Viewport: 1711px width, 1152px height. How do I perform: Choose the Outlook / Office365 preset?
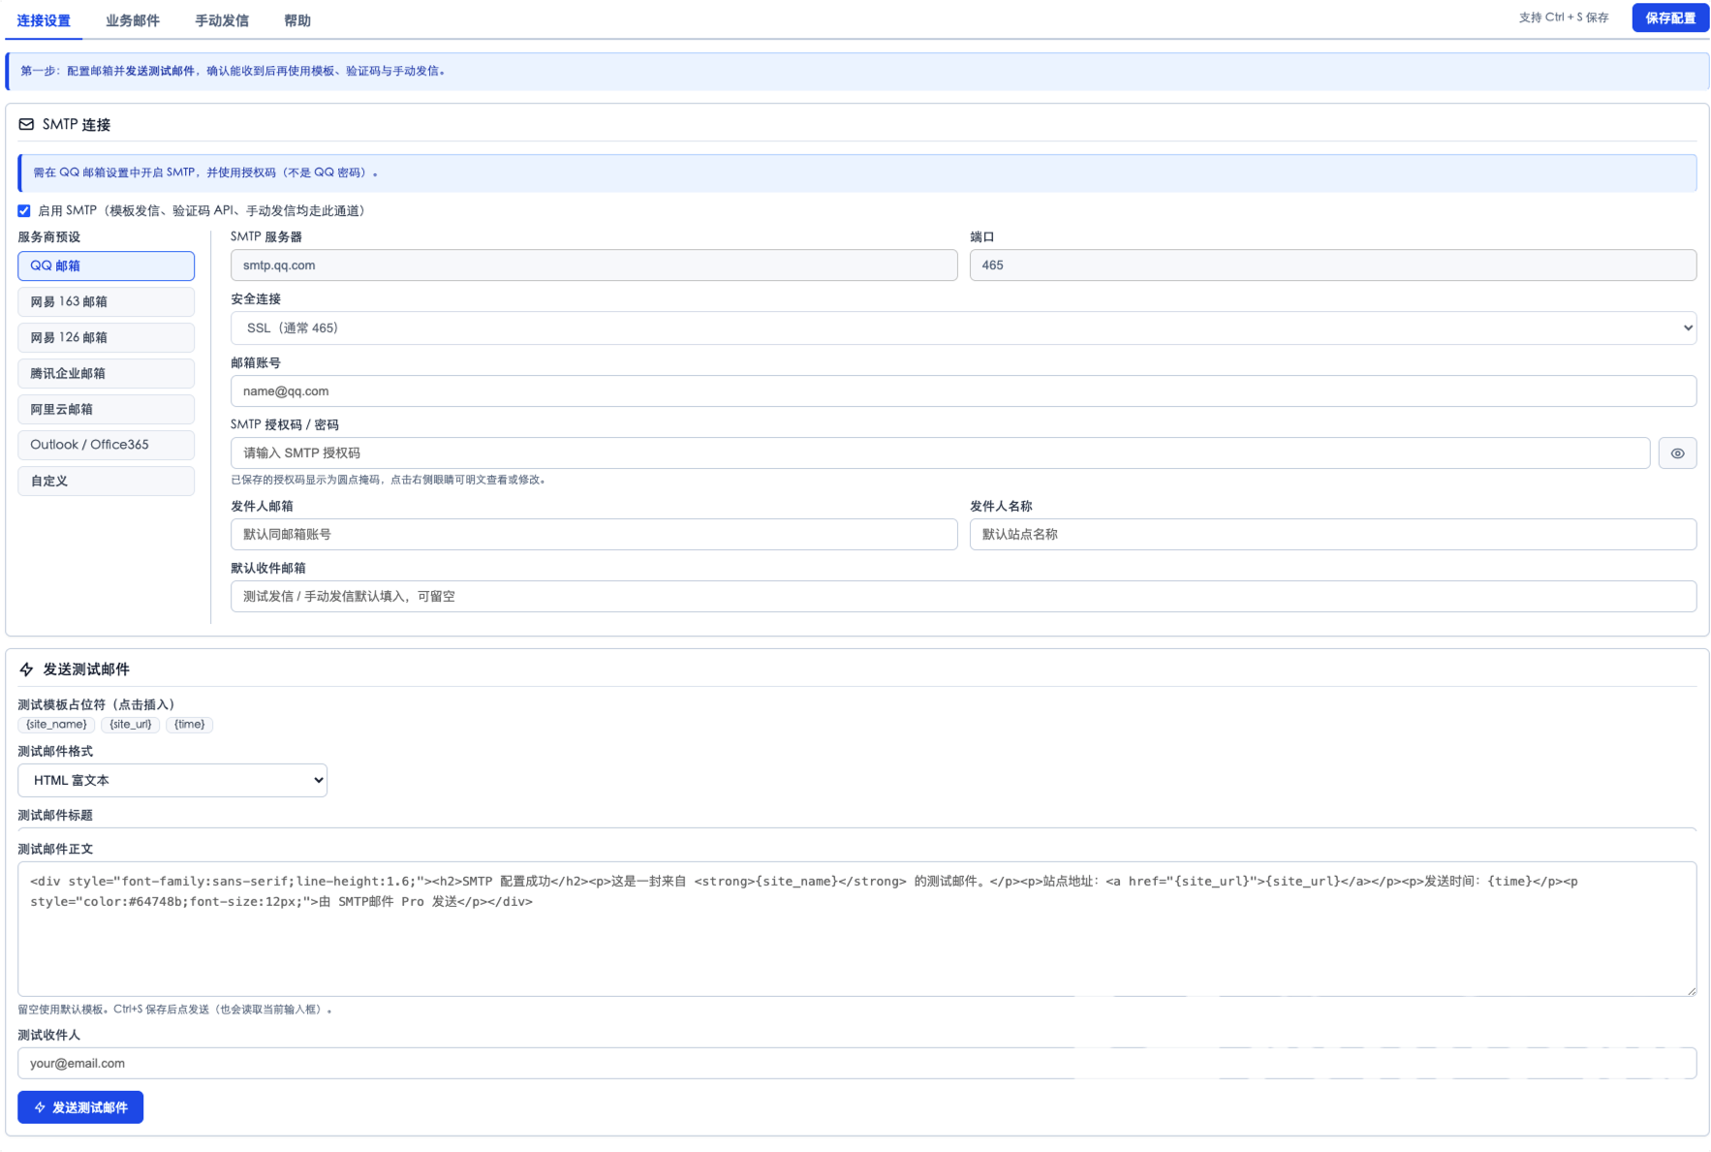(x=106, y=446)
